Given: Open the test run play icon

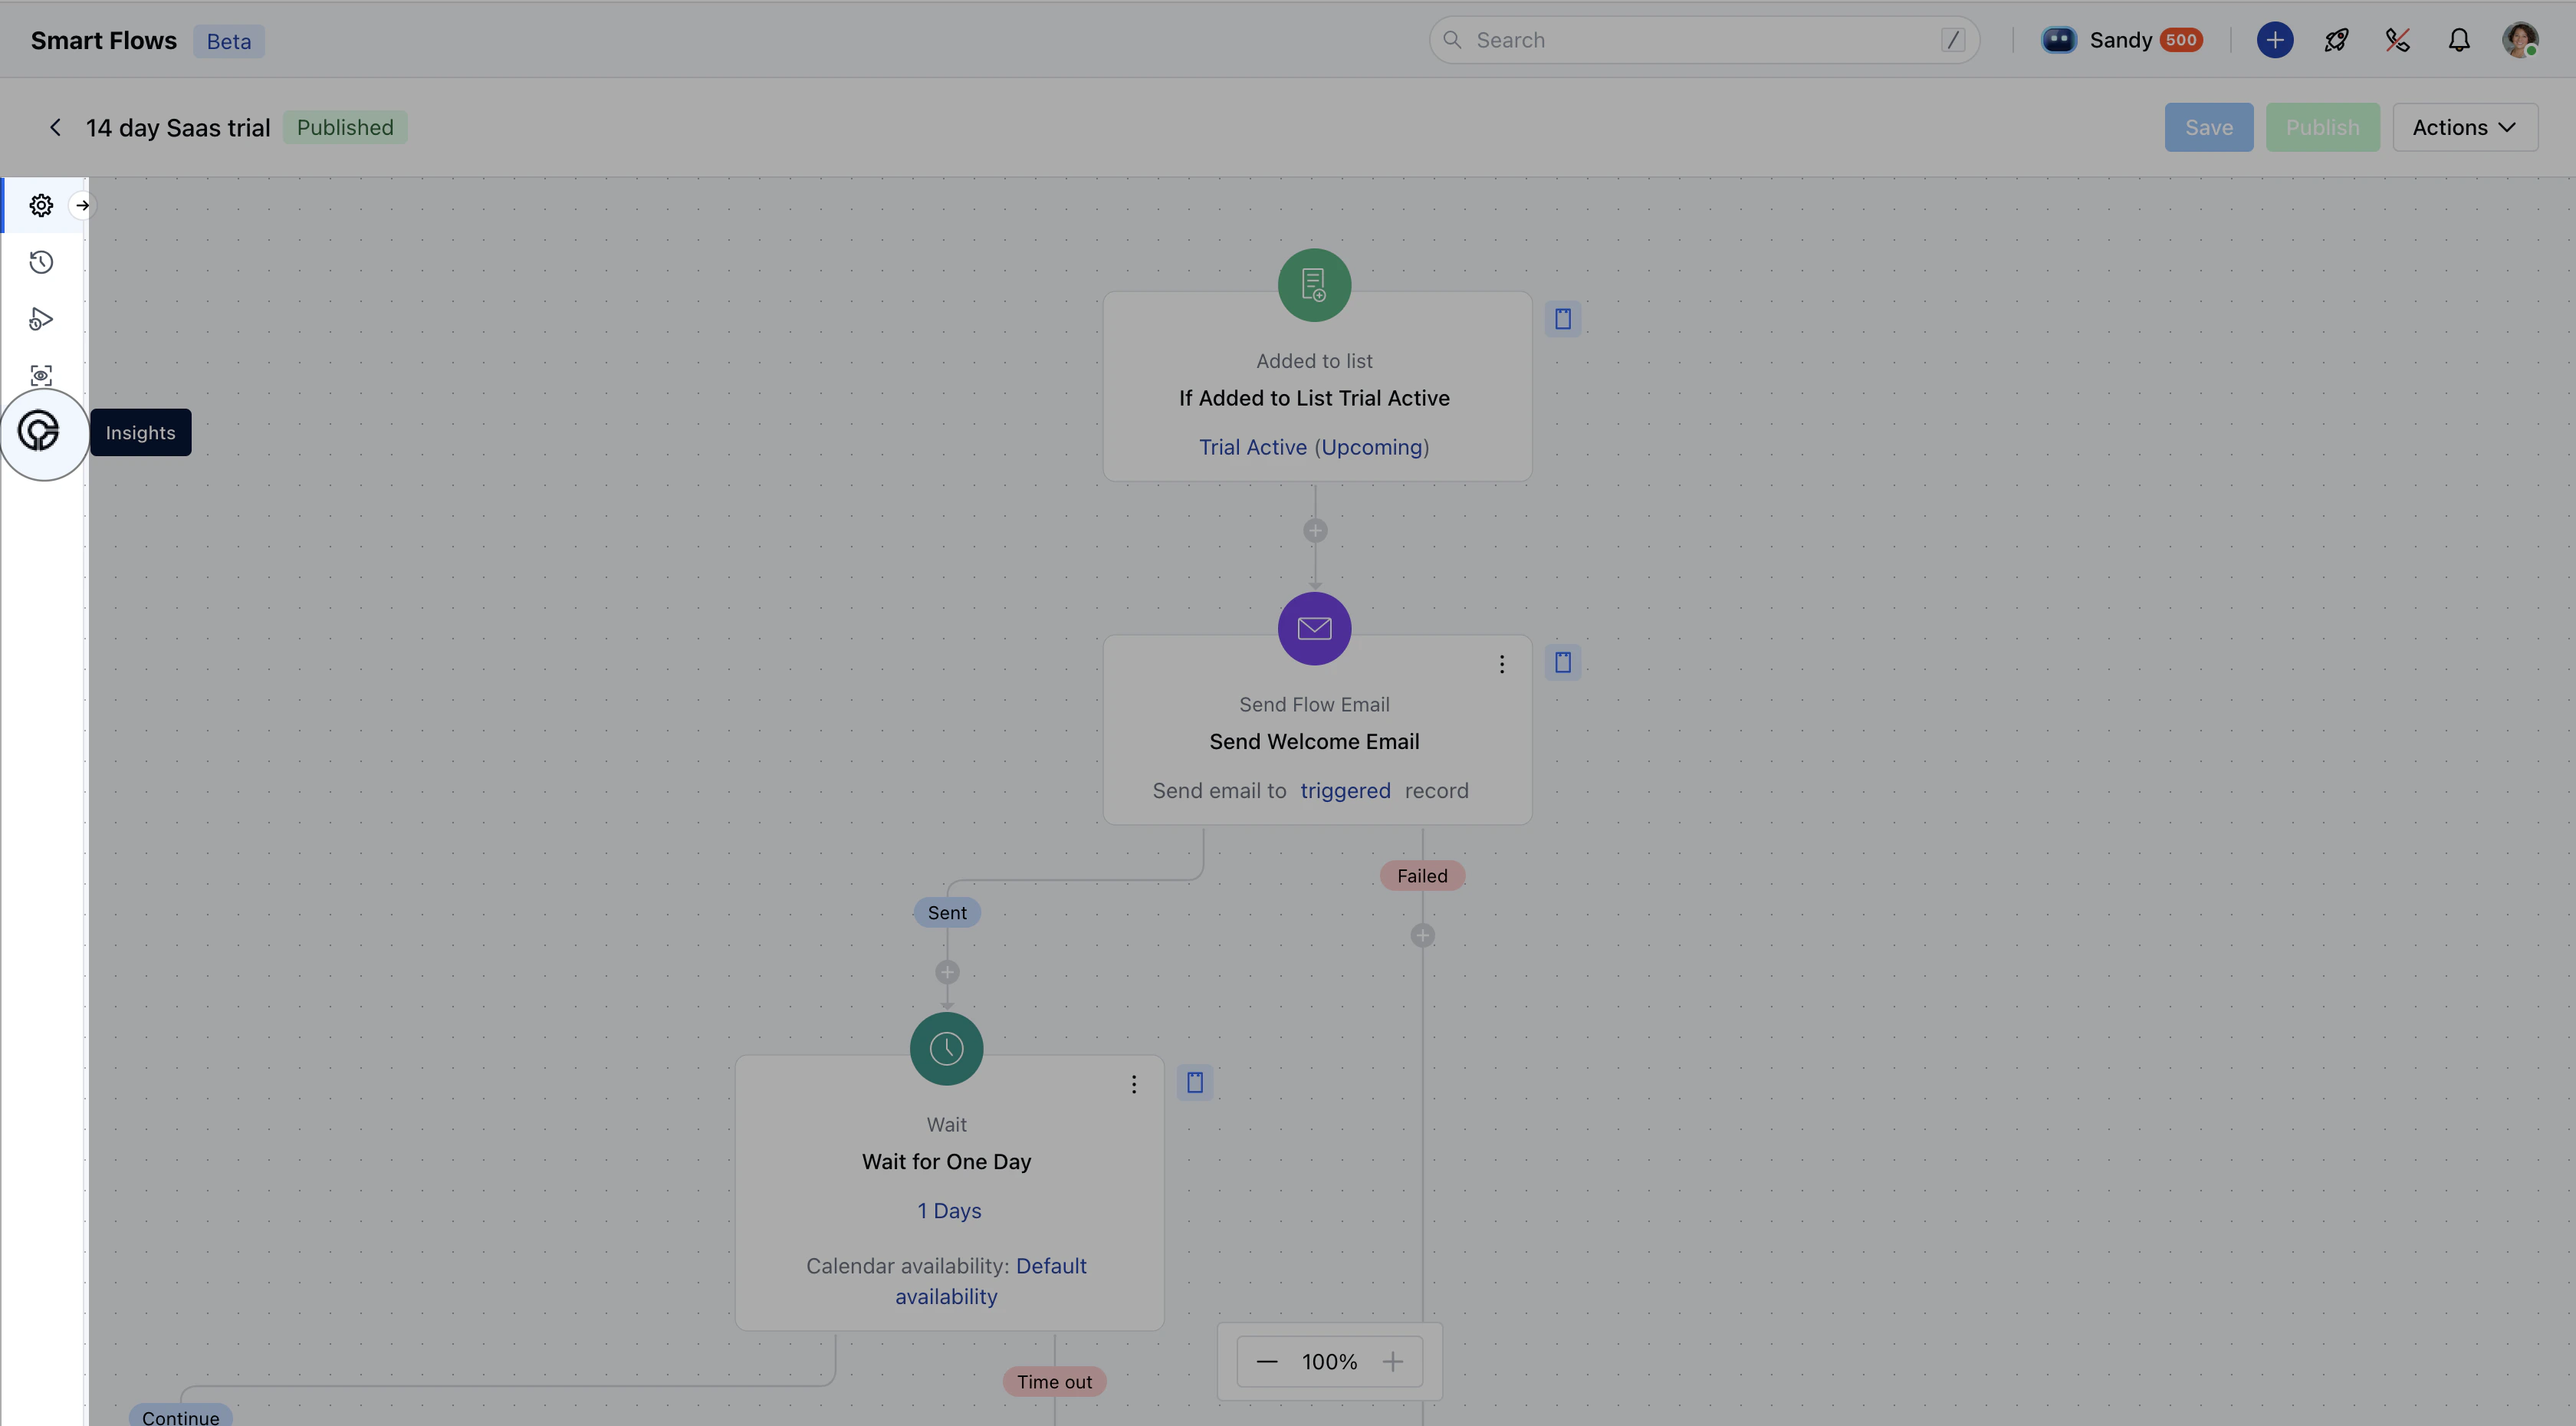Looking at the screenshot, I should coord(41,319).
